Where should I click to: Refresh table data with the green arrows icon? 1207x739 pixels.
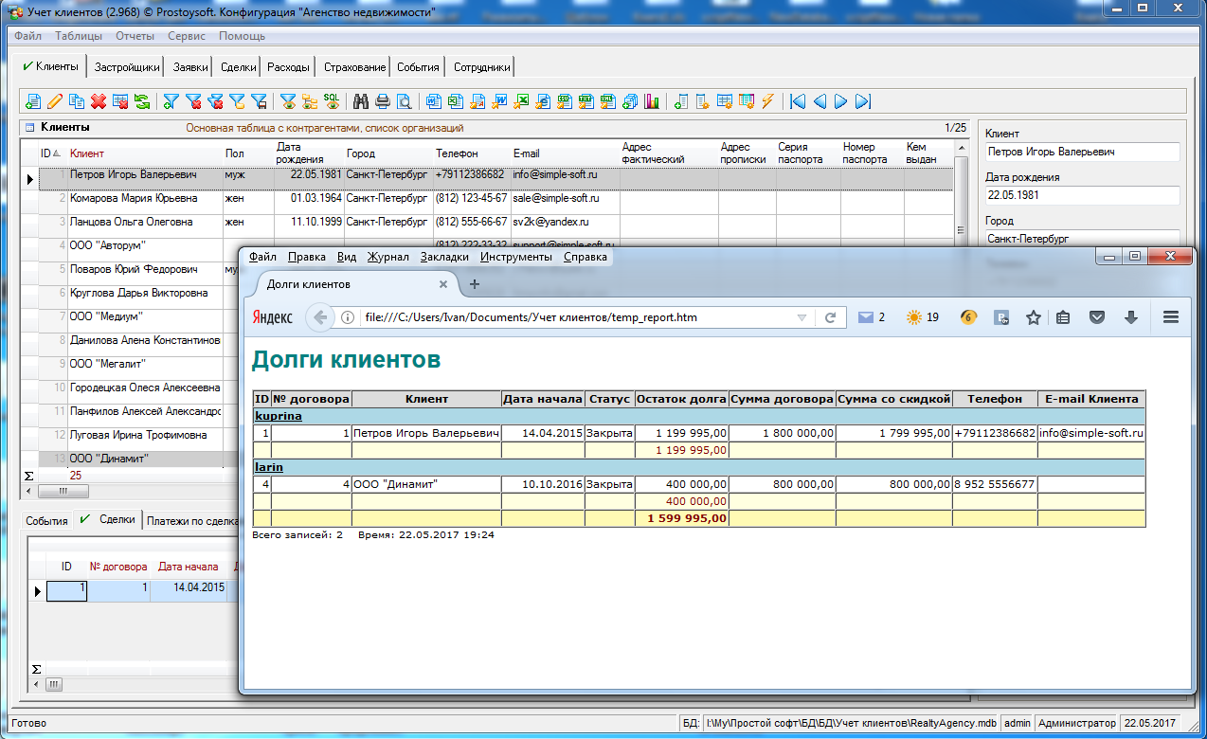pos(141,101)
